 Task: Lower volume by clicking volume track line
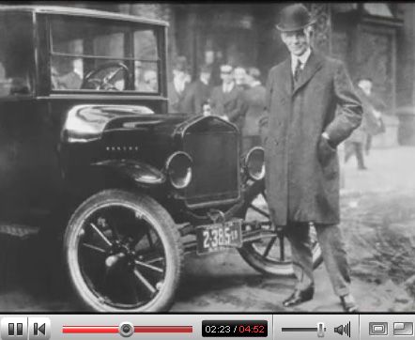[x=299, y=330]
